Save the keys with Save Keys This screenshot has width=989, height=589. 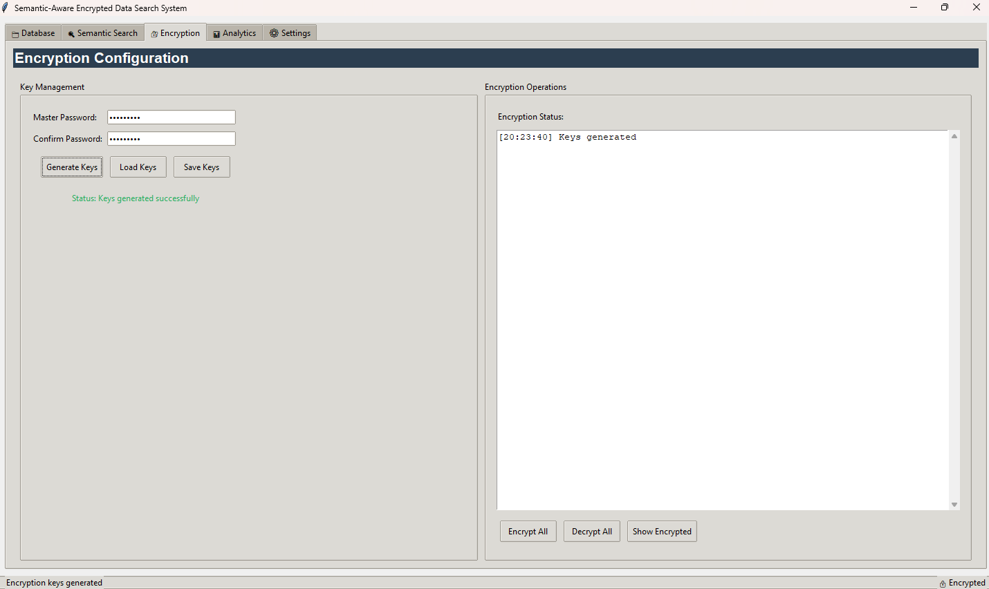point(201,167)
